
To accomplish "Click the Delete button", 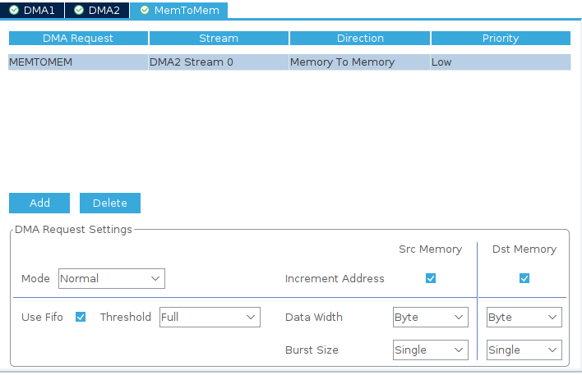I will [109, 203].
